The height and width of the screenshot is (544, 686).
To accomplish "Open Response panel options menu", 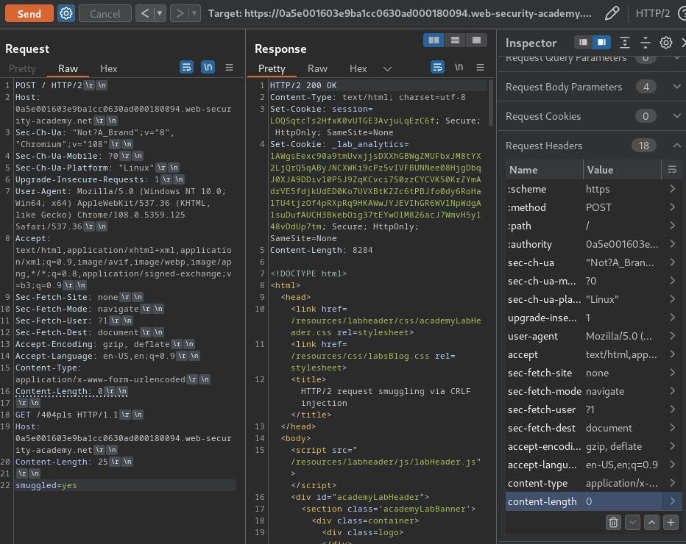I will [480, 68].
